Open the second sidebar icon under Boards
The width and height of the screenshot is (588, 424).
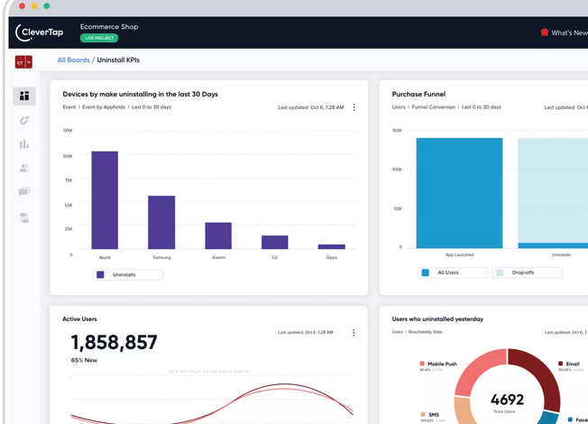coord(24,121)
